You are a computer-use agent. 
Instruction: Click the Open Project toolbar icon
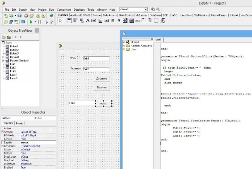pyautogui.click(x=31, y=16)
